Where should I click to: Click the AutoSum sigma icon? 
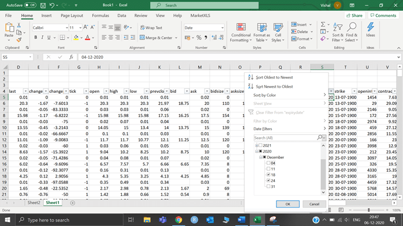(323, 24)
